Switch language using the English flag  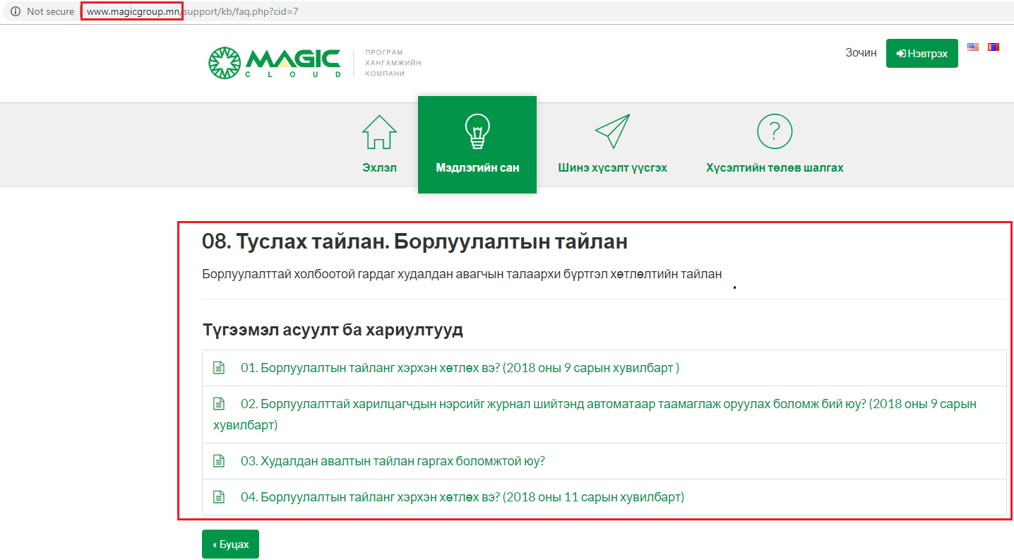tap(973, 47)
